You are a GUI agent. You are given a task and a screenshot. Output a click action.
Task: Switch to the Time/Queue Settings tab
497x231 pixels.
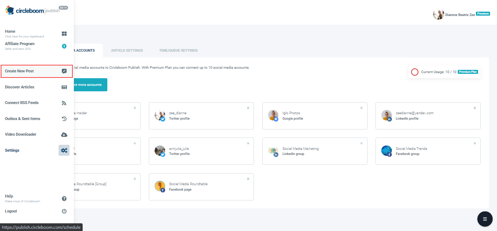(178, 51)
